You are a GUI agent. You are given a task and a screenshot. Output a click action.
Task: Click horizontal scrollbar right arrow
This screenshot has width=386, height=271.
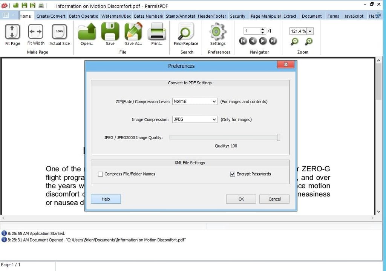click(x=372, y=218)
